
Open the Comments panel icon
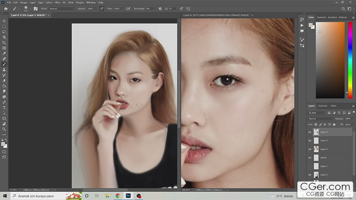coord(302,31)
